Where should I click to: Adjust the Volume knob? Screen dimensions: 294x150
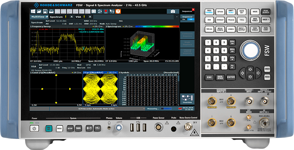(119, 128)
